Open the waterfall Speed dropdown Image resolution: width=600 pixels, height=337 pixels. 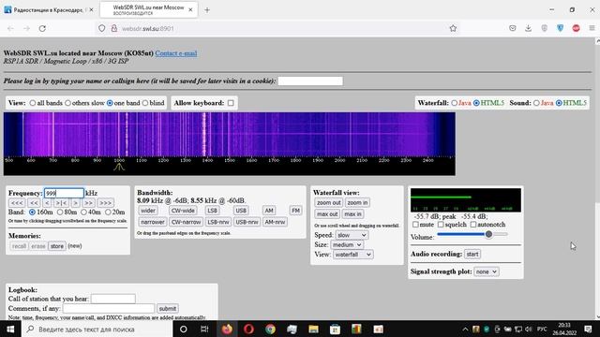(352, 235)
